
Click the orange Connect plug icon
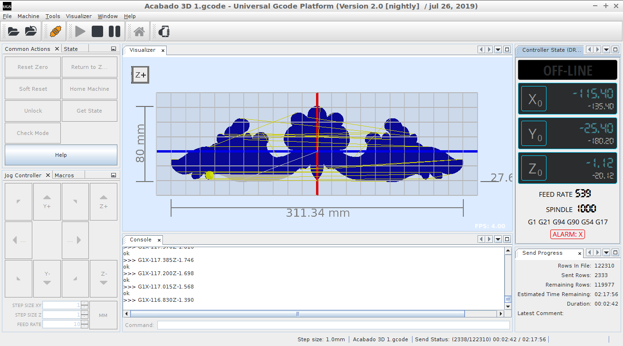click(x=55, y=32)
